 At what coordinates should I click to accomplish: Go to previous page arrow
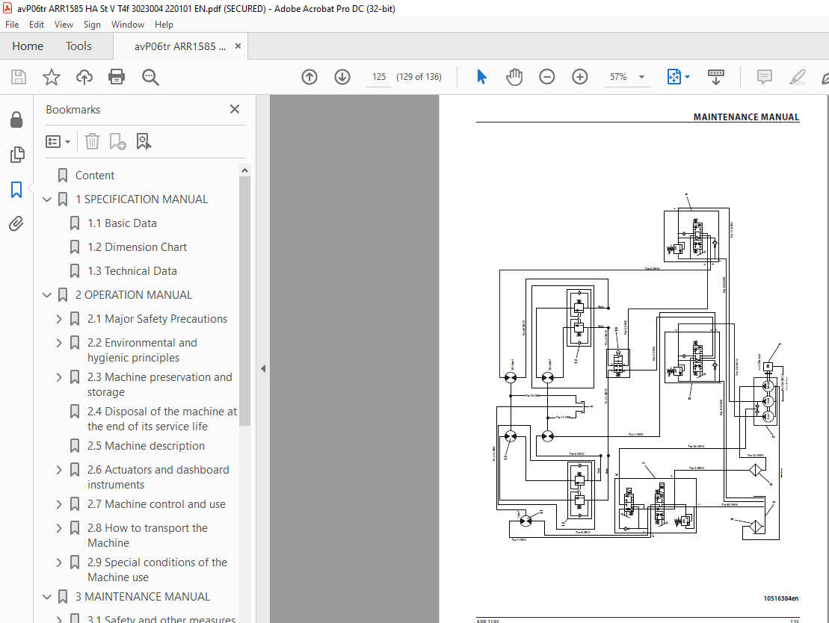[309, 77]
